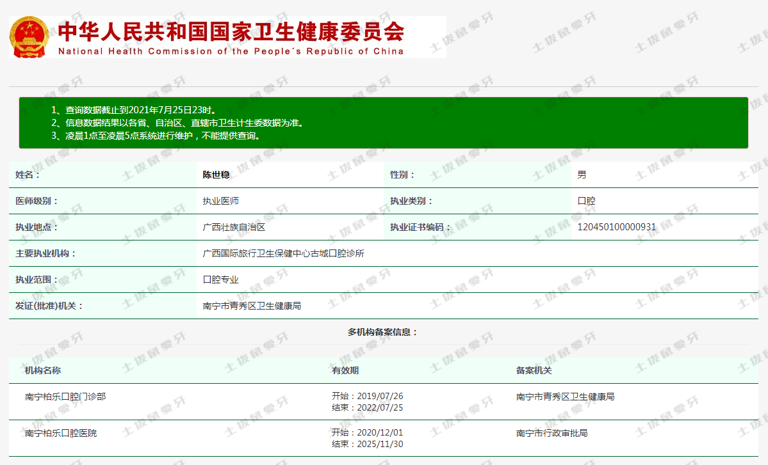Viewport: 768px width, 465px height.
Task: Select the 南宁柏乐口腔门诊部 row entry
Action: (65, 397)
